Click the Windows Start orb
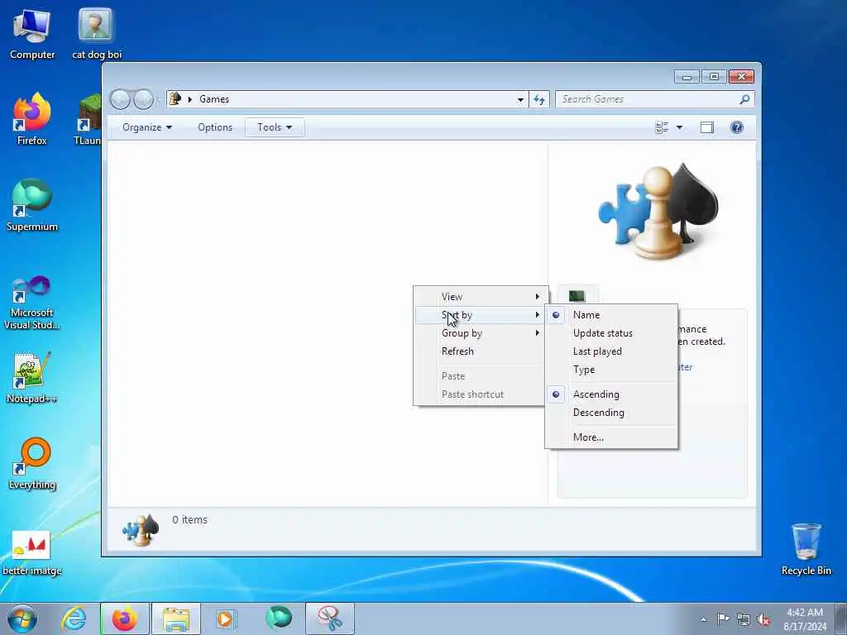Viewport: 847px width, 635px height. (22, 618)
